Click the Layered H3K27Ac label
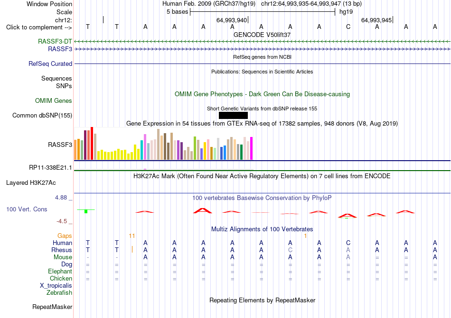 (x=31, y=183)
